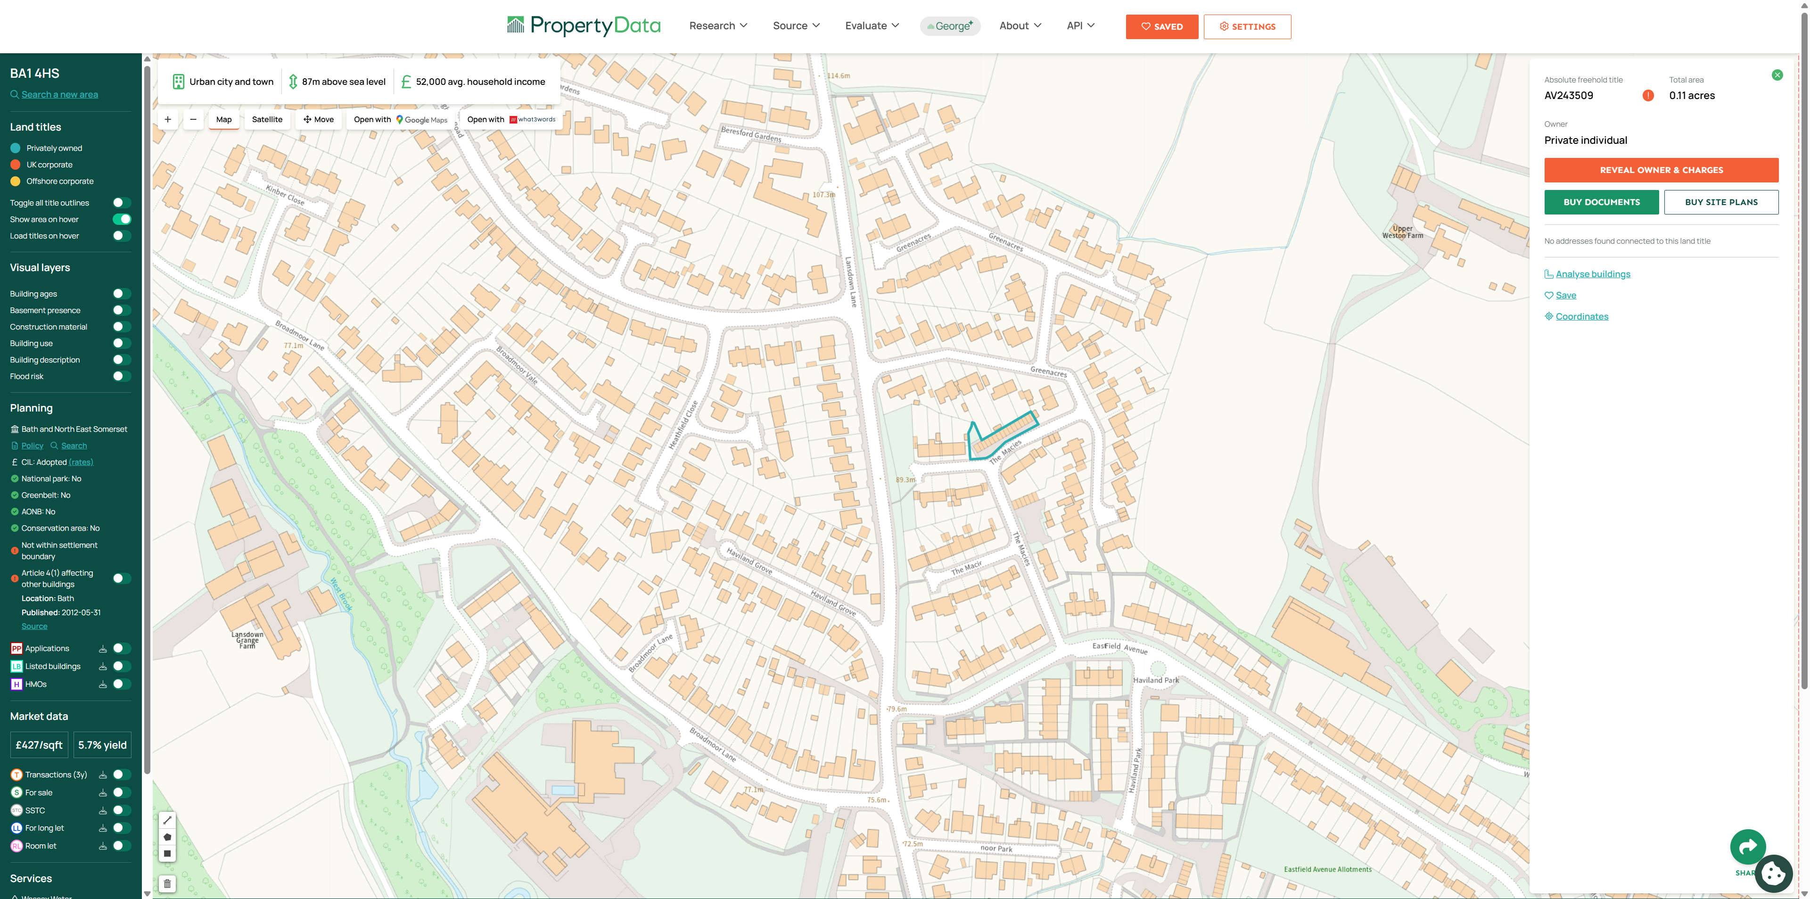Zoom in on the map
Screen dimensions: 1810x899
[168, 119]
